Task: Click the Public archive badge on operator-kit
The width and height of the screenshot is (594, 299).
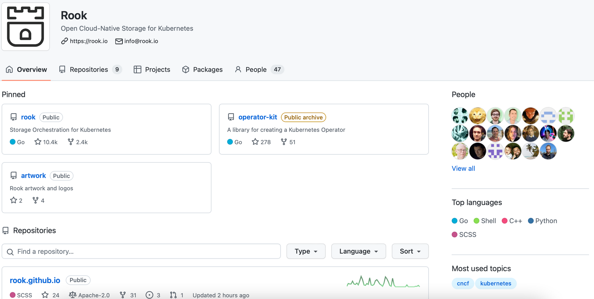Action: 304,117
